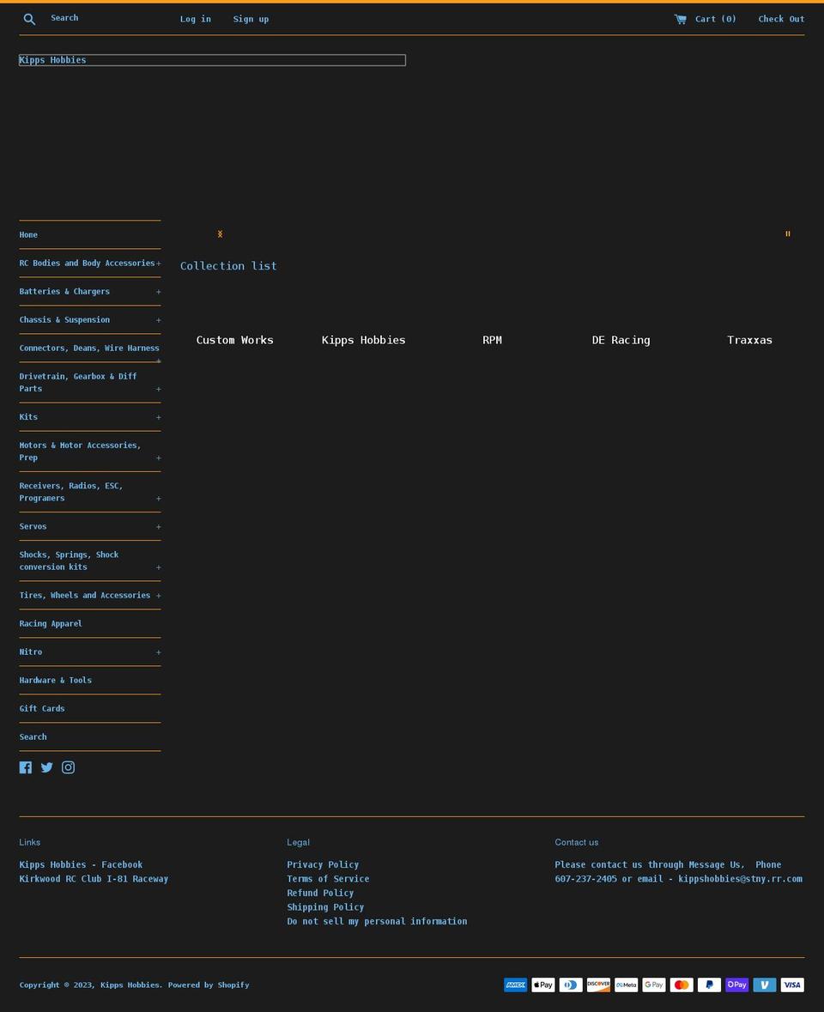Open the Shipping Policy link
Image resolution: width=824 pixels, height=1012 pixels.
point(326,907)
